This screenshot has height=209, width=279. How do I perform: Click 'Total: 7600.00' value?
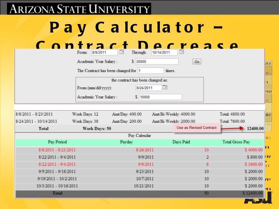click(232, 121)
